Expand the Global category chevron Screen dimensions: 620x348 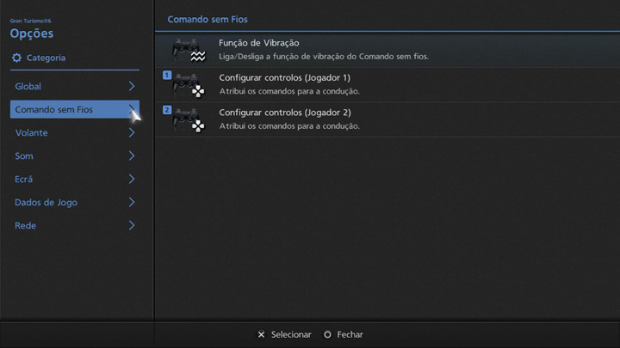click(x=132, y=87)
